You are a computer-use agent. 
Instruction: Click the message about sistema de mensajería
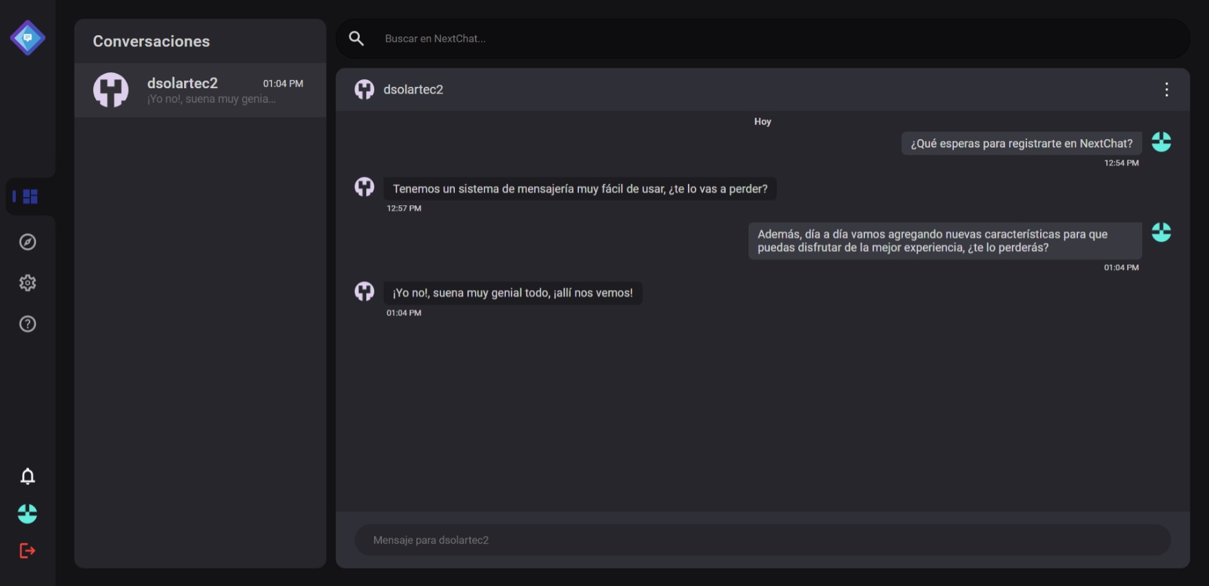(580, 189)
